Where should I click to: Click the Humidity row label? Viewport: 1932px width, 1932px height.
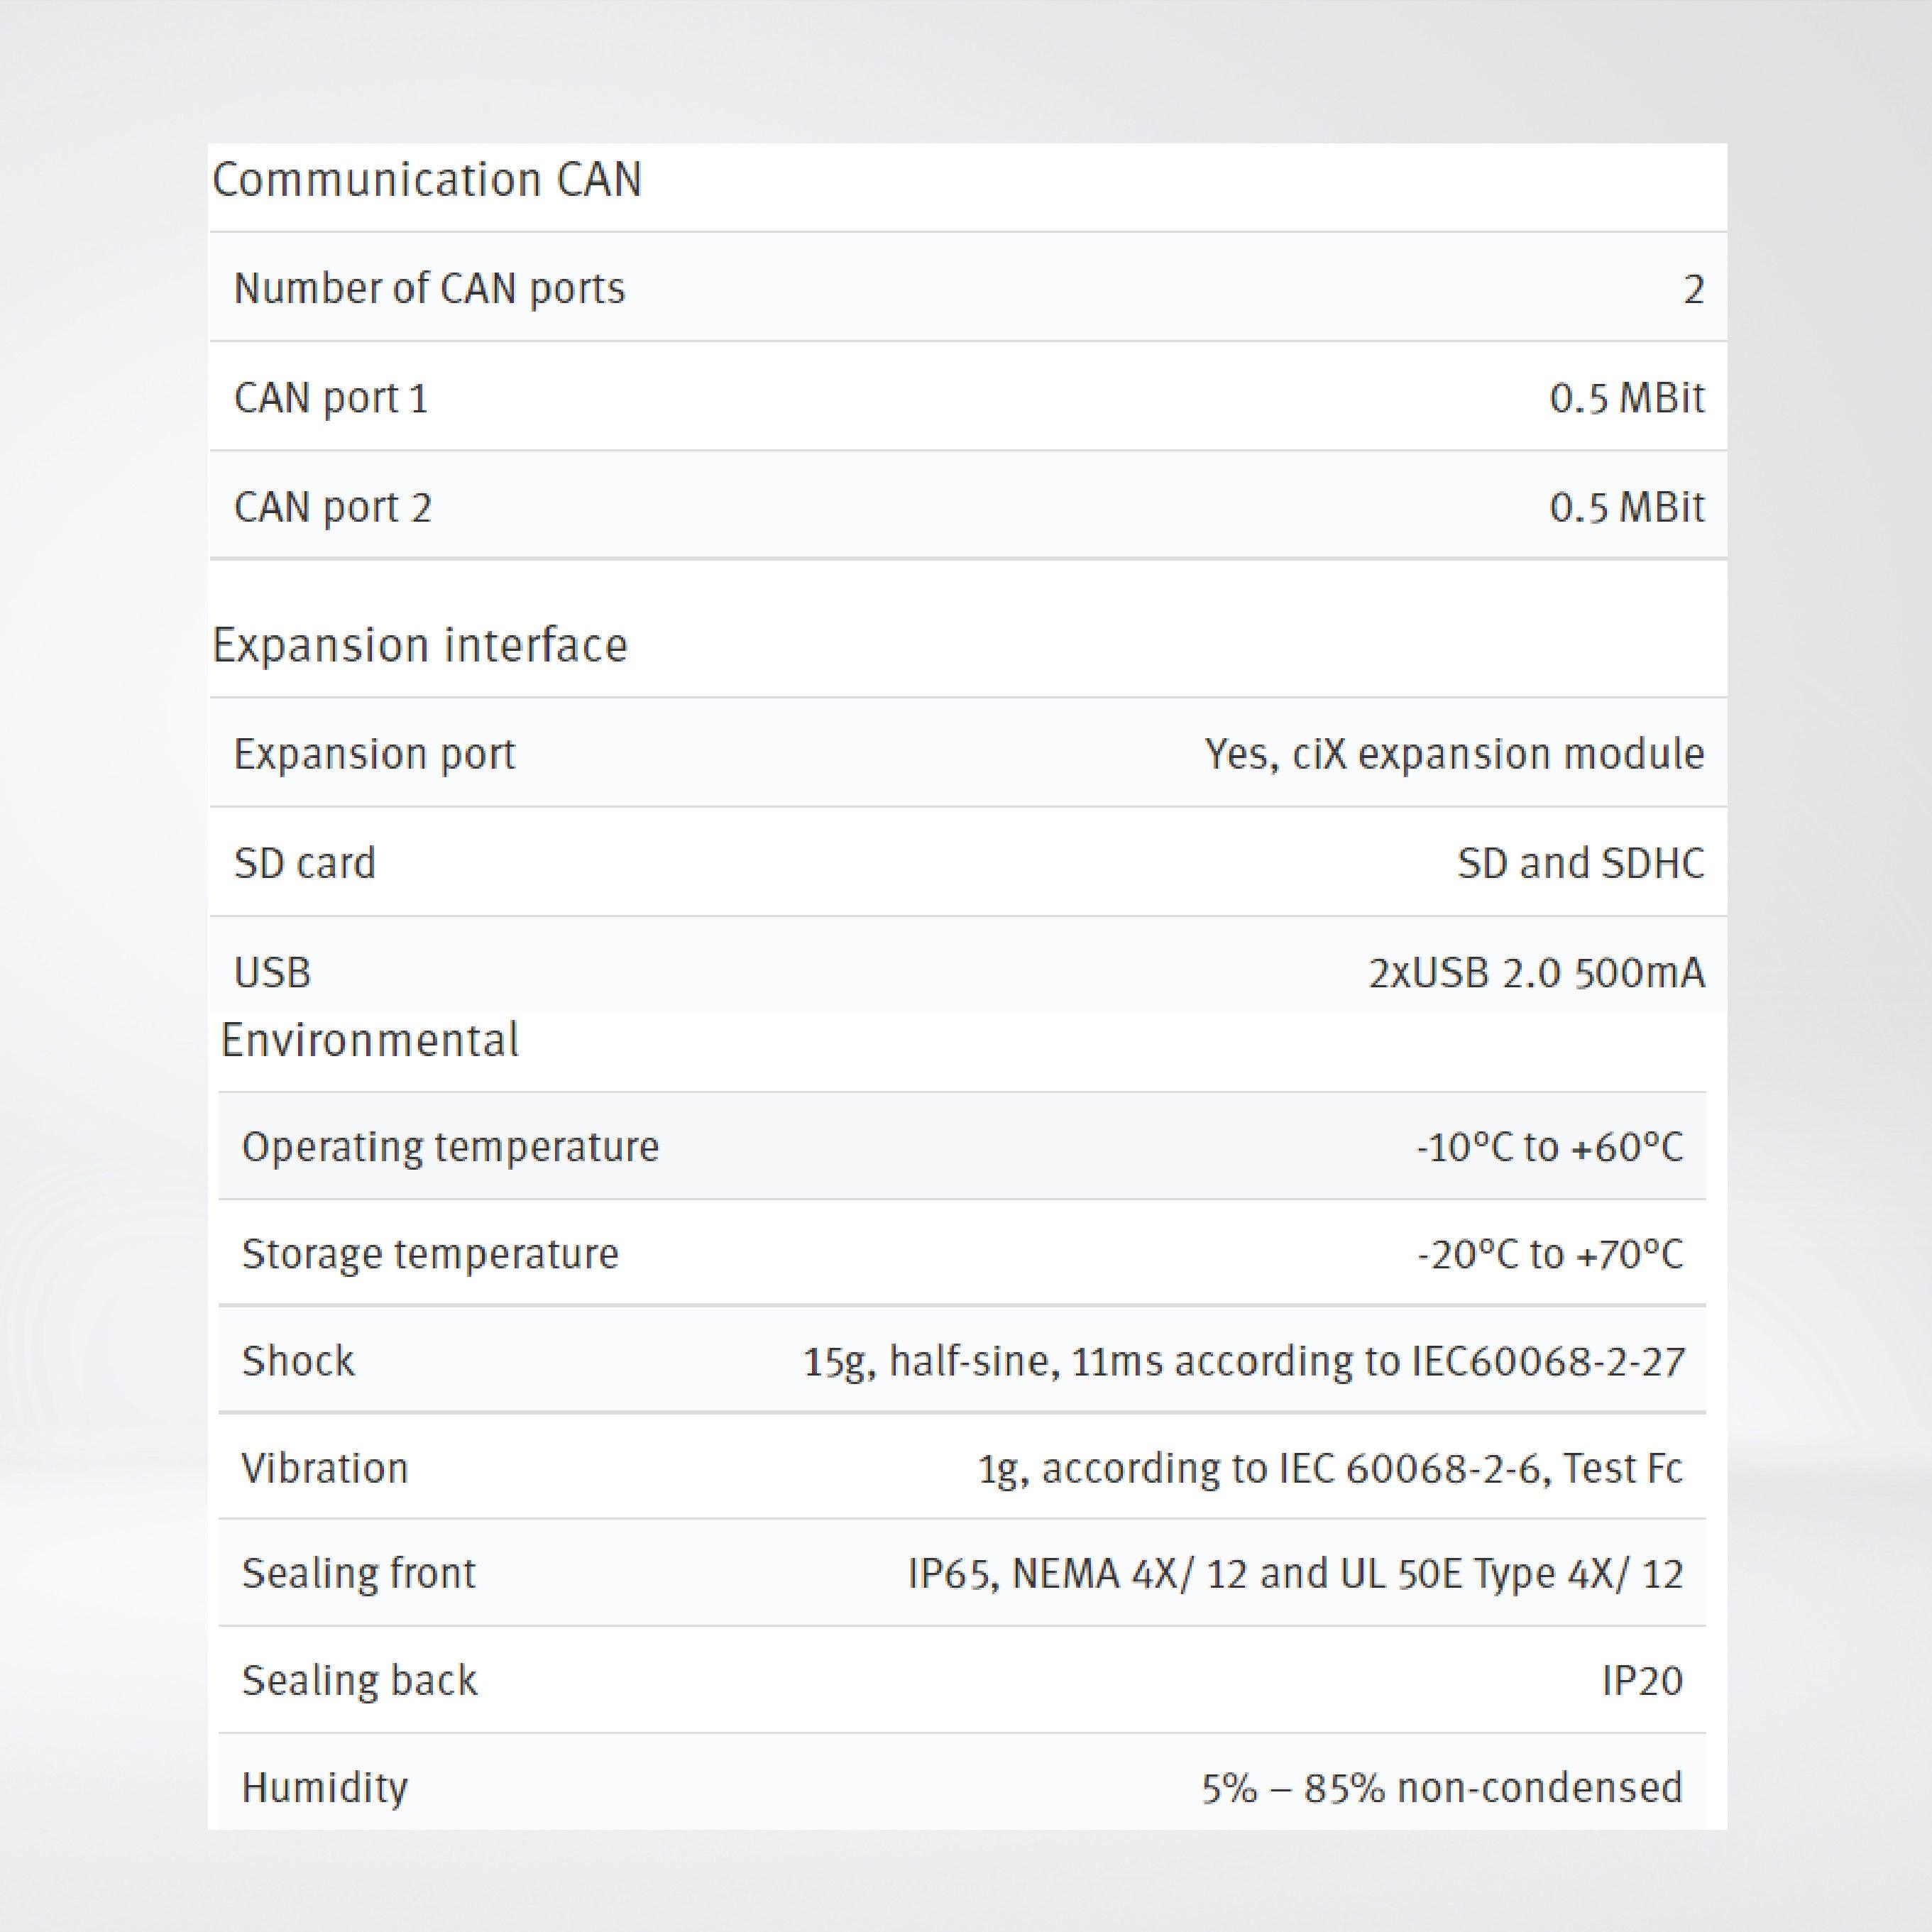point(325,1788)
